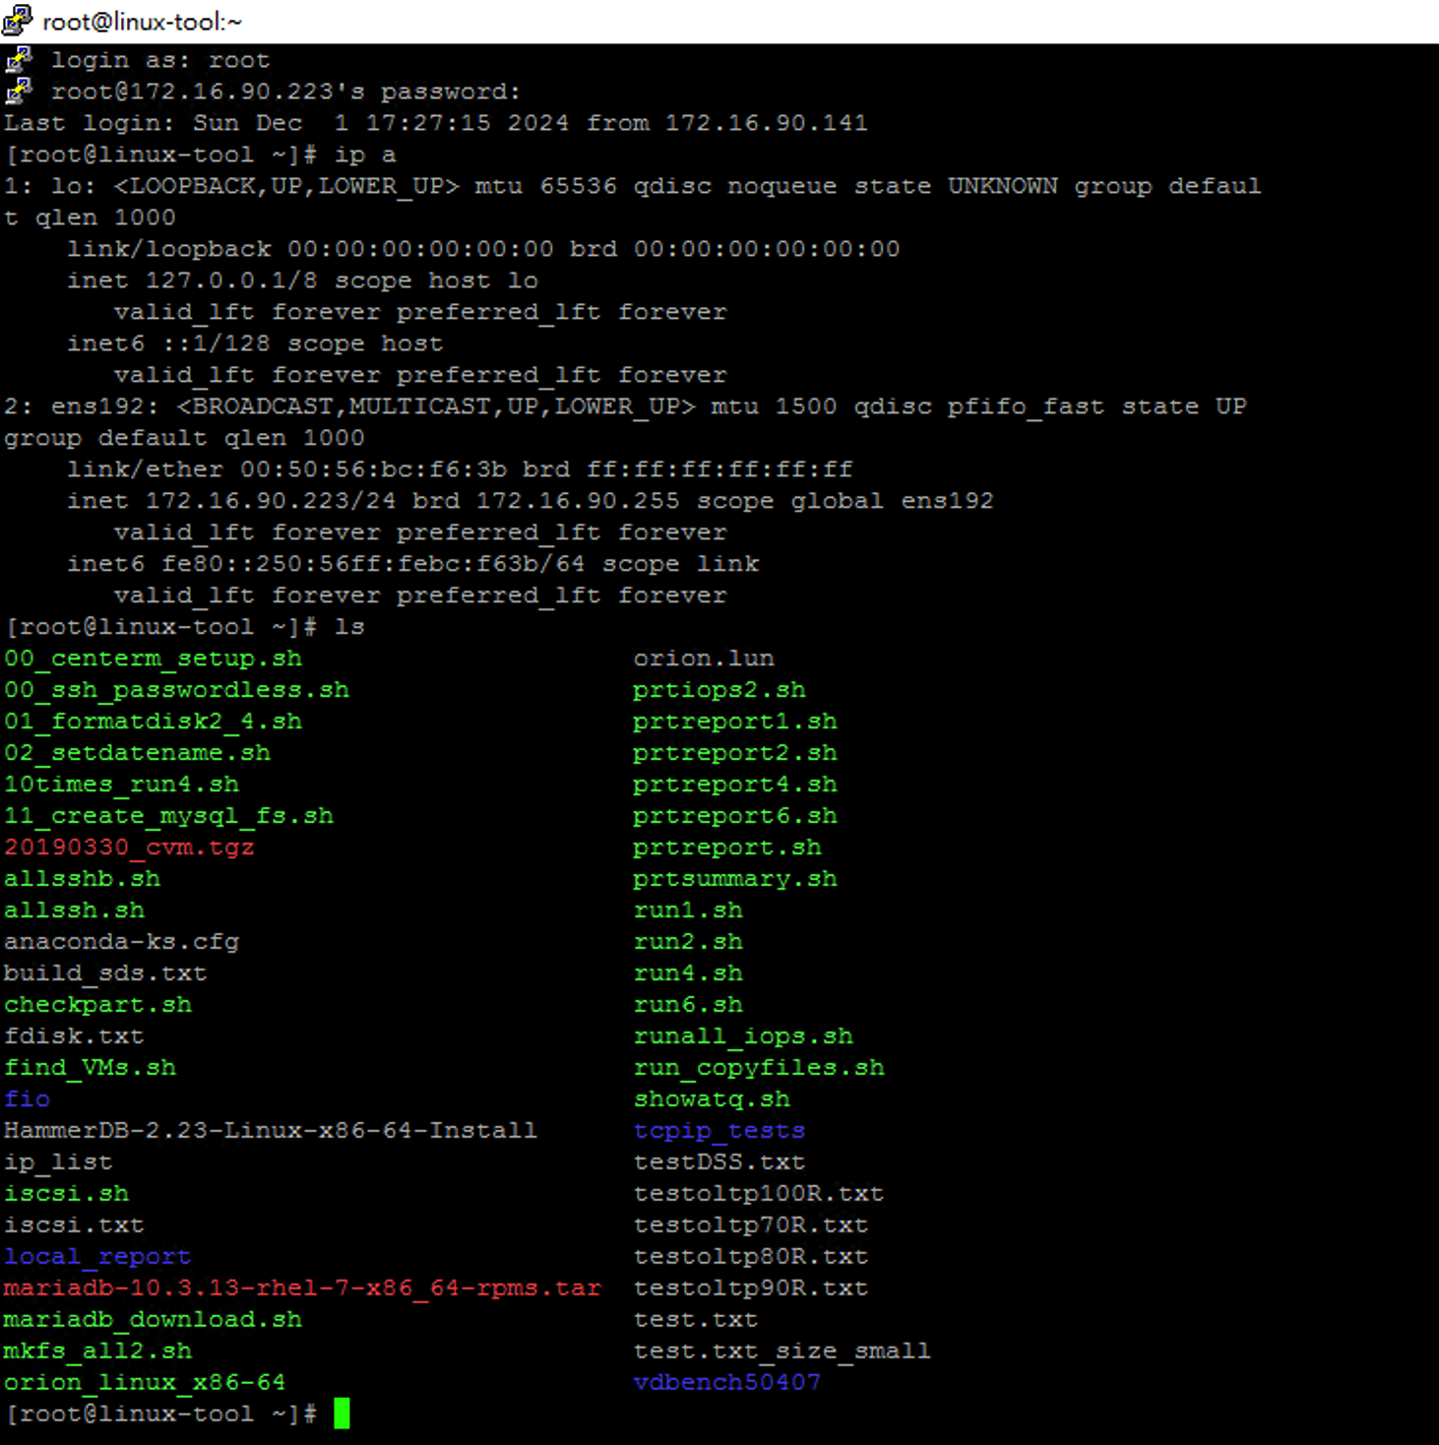Click the file name 01_formatdisk2_4.sh
Image resolution: width=1439 pixels, height=1445 pixels.
tap(153, 722)
